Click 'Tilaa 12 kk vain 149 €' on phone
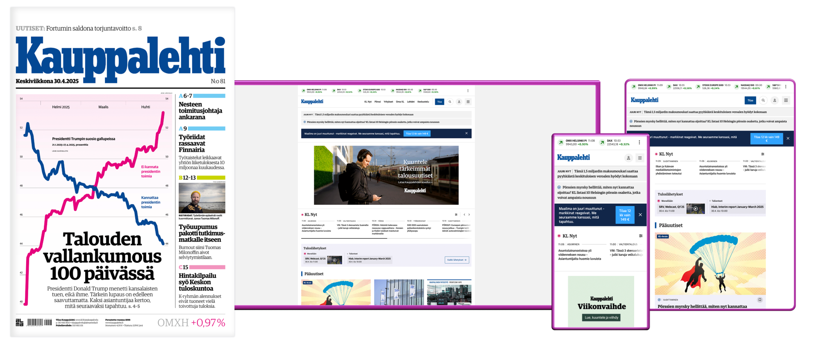 [x=625, y=215]
